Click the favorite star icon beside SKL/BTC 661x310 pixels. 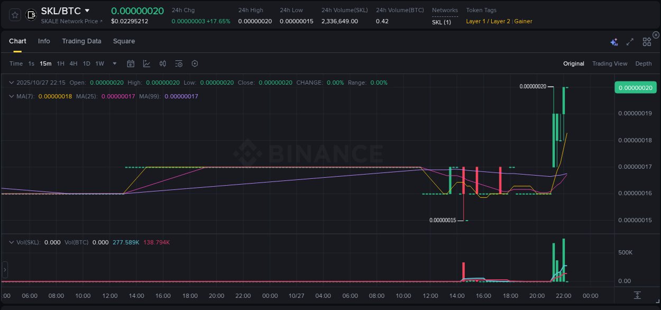coord(14,14)
